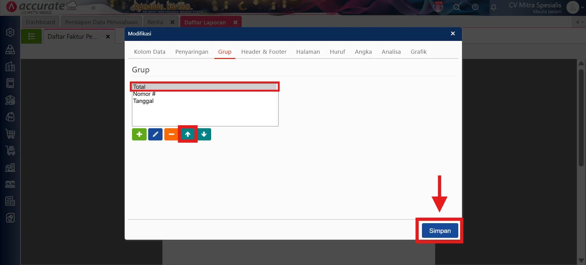The image size is (586, 265).
Task: Close the Modifikasi dialog
Action: [453, 34]
